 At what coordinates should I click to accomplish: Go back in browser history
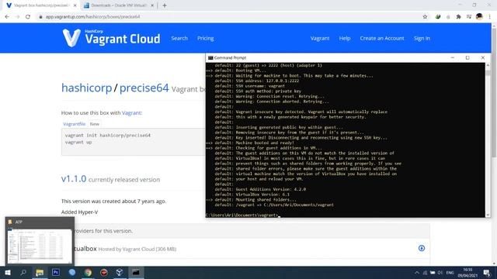pos(7,17)
